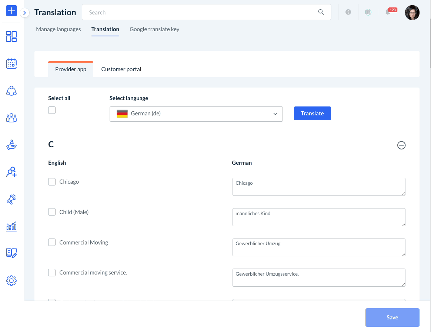Tick the Chicago checkbox

click(52, 182)
